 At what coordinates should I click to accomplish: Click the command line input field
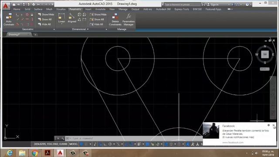point(133,138)
